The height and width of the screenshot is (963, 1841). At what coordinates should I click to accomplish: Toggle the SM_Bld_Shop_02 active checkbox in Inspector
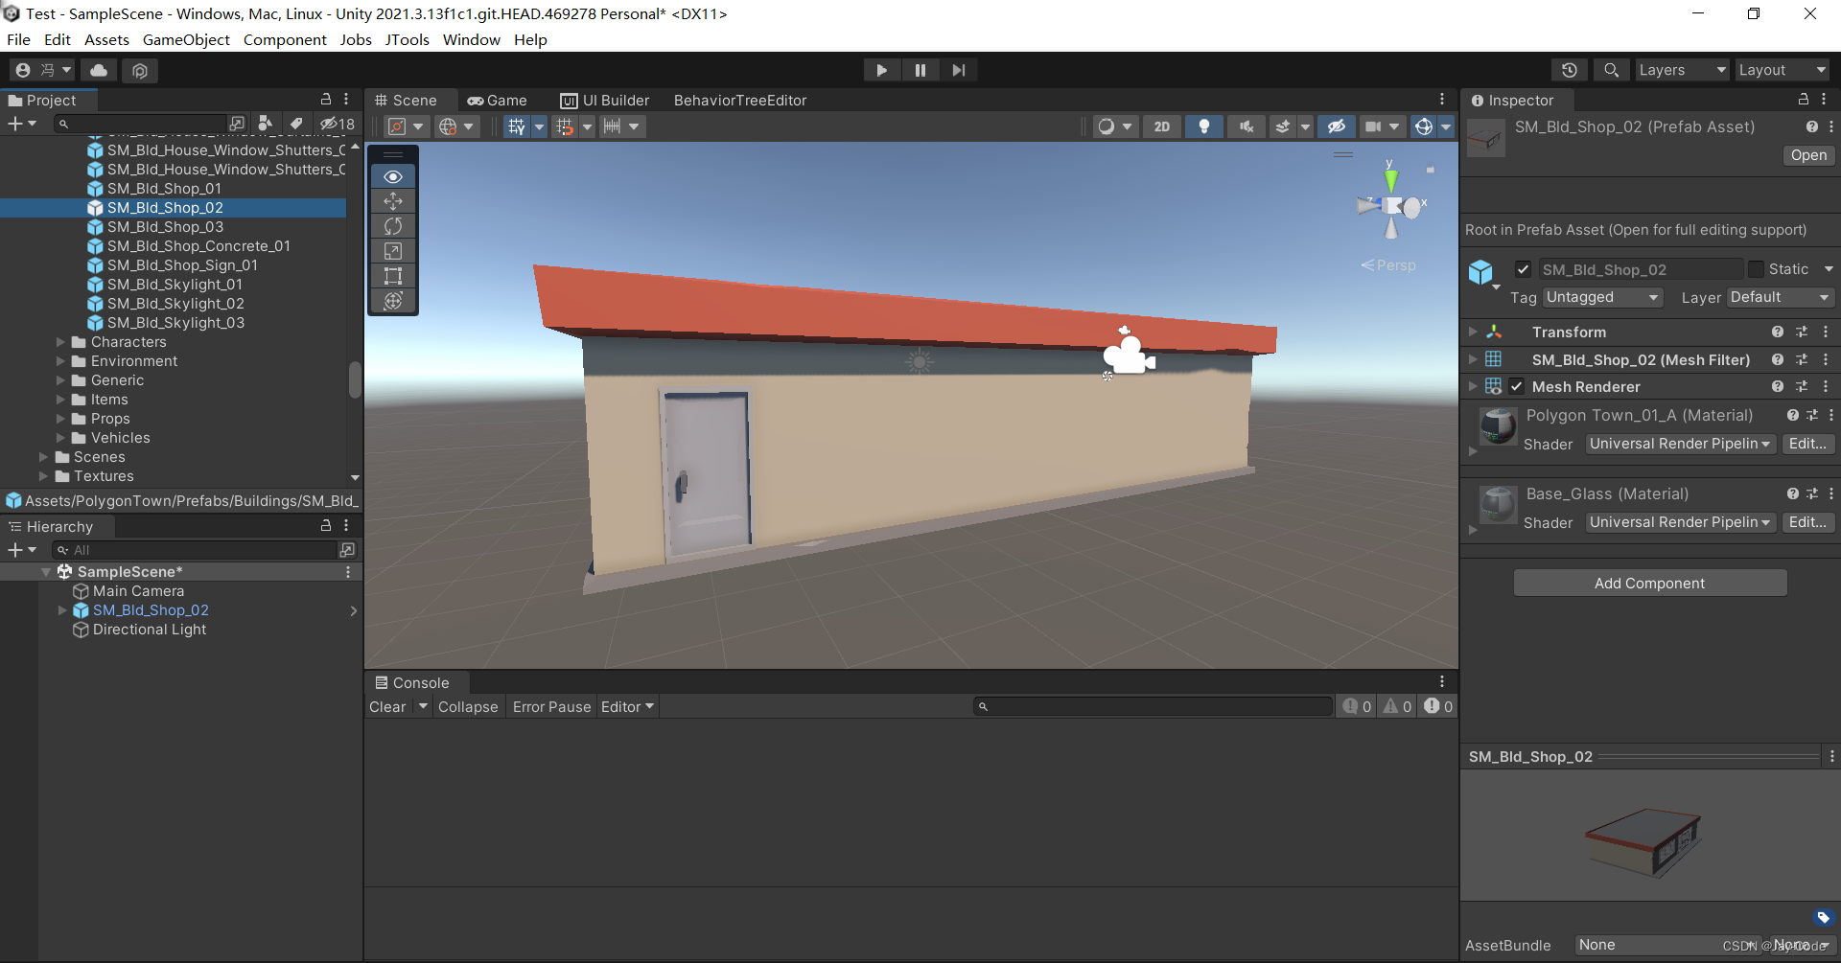(1523, 269)
